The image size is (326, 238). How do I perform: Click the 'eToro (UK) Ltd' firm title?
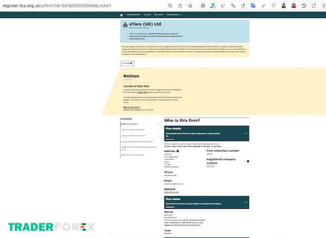(x=145, y=24)
